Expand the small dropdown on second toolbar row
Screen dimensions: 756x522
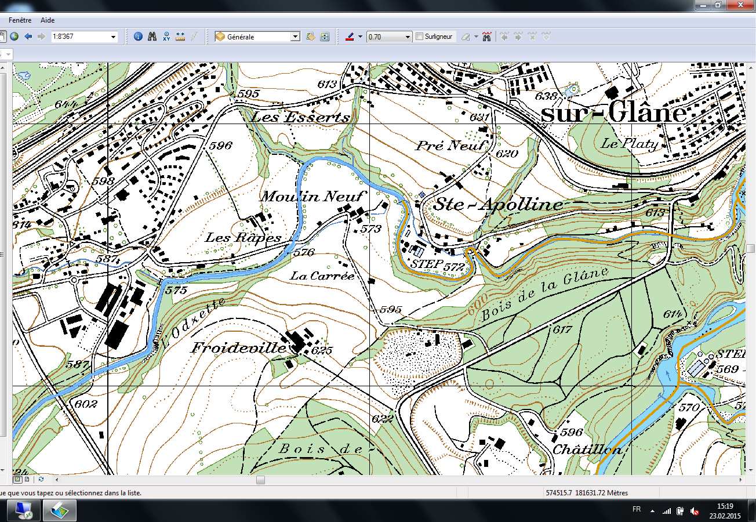[x=9, y=54]
